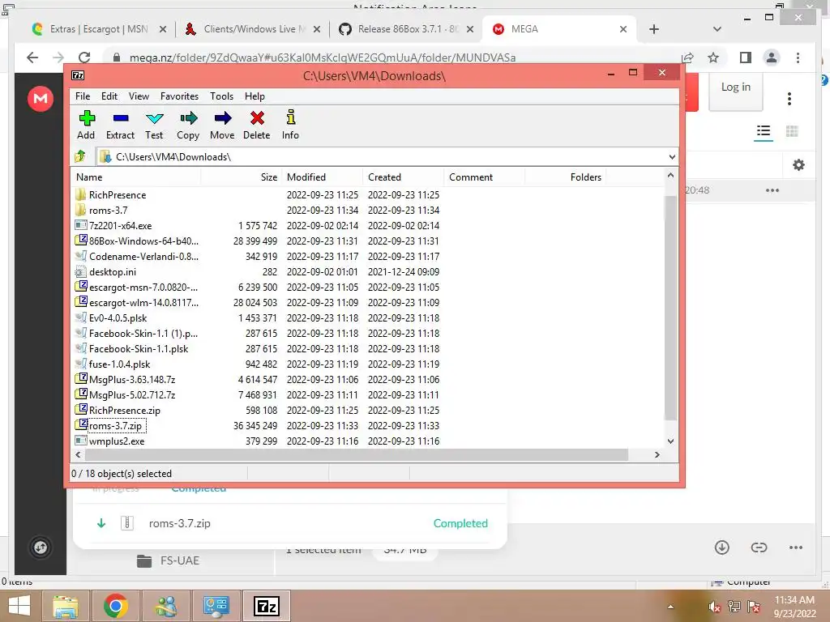This screenshot has height=622, width=830.
Task: Open the View menu in 7-Zip
Action: [x=139, y=96]
